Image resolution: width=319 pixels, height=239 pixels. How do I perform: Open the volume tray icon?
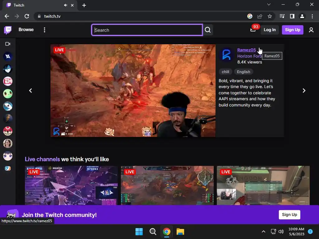click(281, 232)
